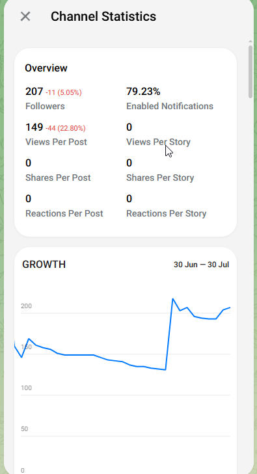257x474 pixels.
Task: Click the 30 Jun — 30 Jul date range
Action: coord(201,265)
